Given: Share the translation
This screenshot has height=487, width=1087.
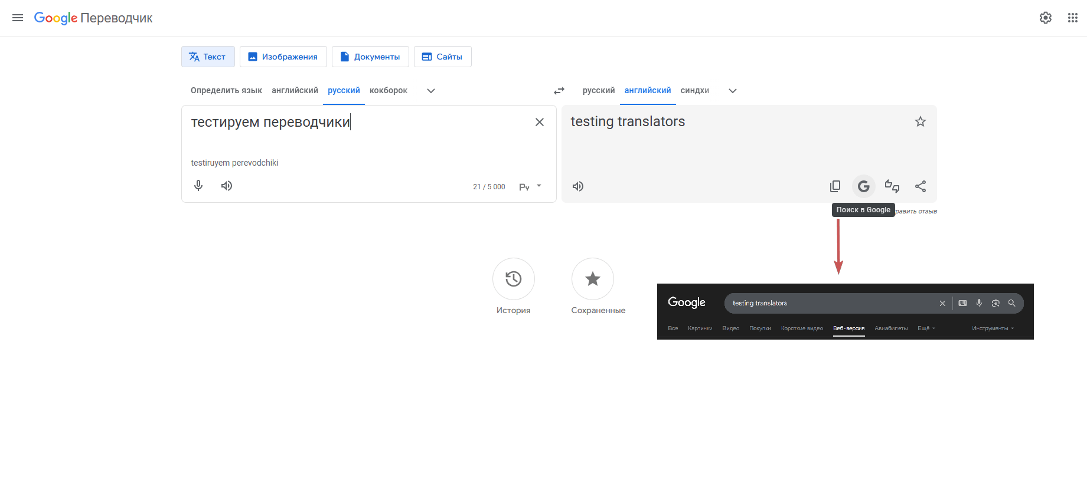Looking at the screenshot, I should pos(920,186).
